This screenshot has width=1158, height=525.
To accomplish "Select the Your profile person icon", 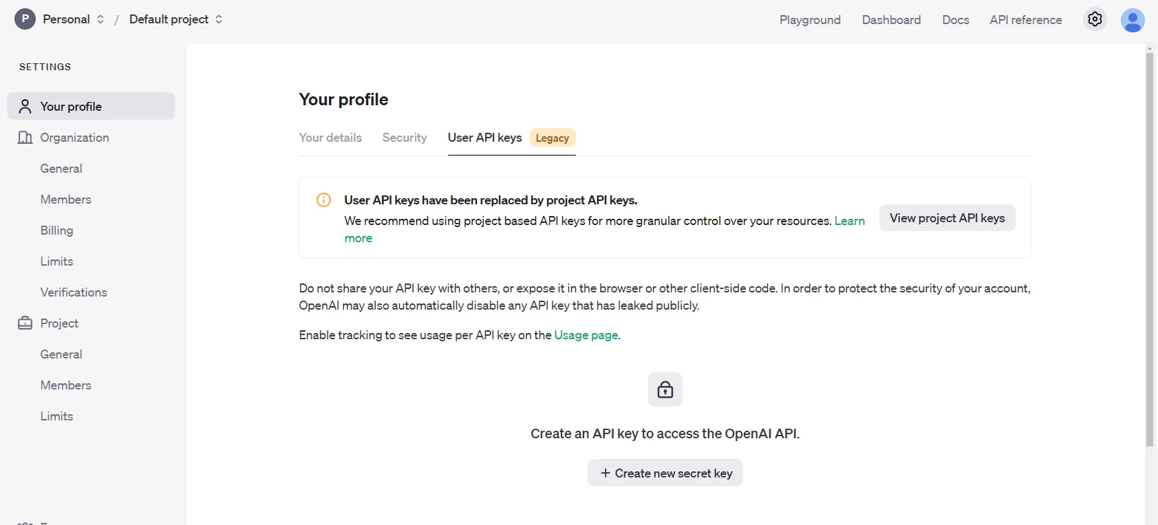I will tap(25, 106).
